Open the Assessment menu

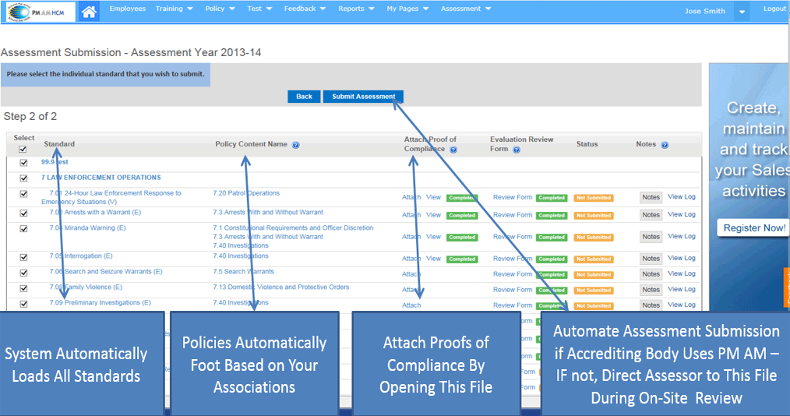pyautogui.click(x=466, y=9)
